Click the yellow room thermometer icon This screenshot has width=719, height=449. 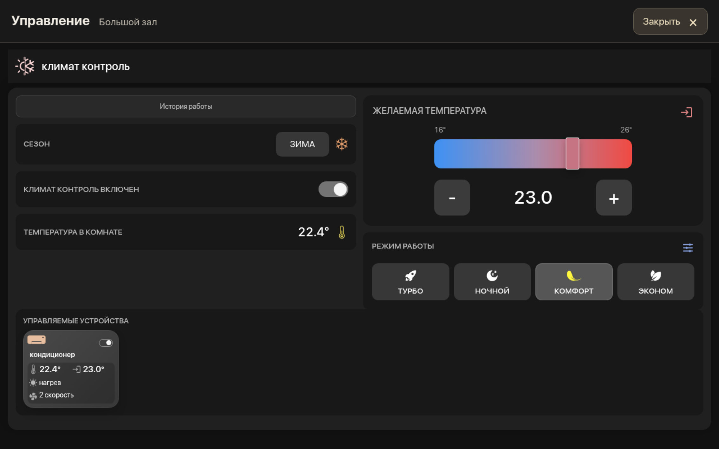(x=342, y=232)
